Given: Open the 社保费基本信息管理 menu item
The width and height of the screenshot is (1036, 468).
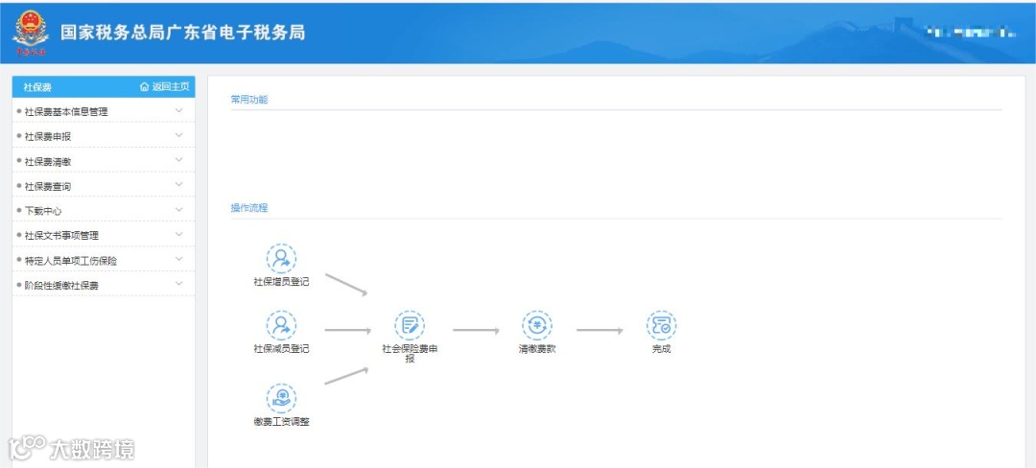Looking at the screenshot, I should tap(104, 111).
